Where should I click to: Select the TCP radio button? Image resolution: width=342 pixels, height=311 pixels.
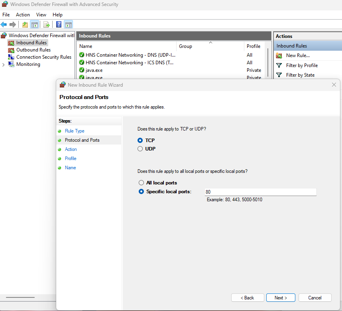[x=140, y=141]
